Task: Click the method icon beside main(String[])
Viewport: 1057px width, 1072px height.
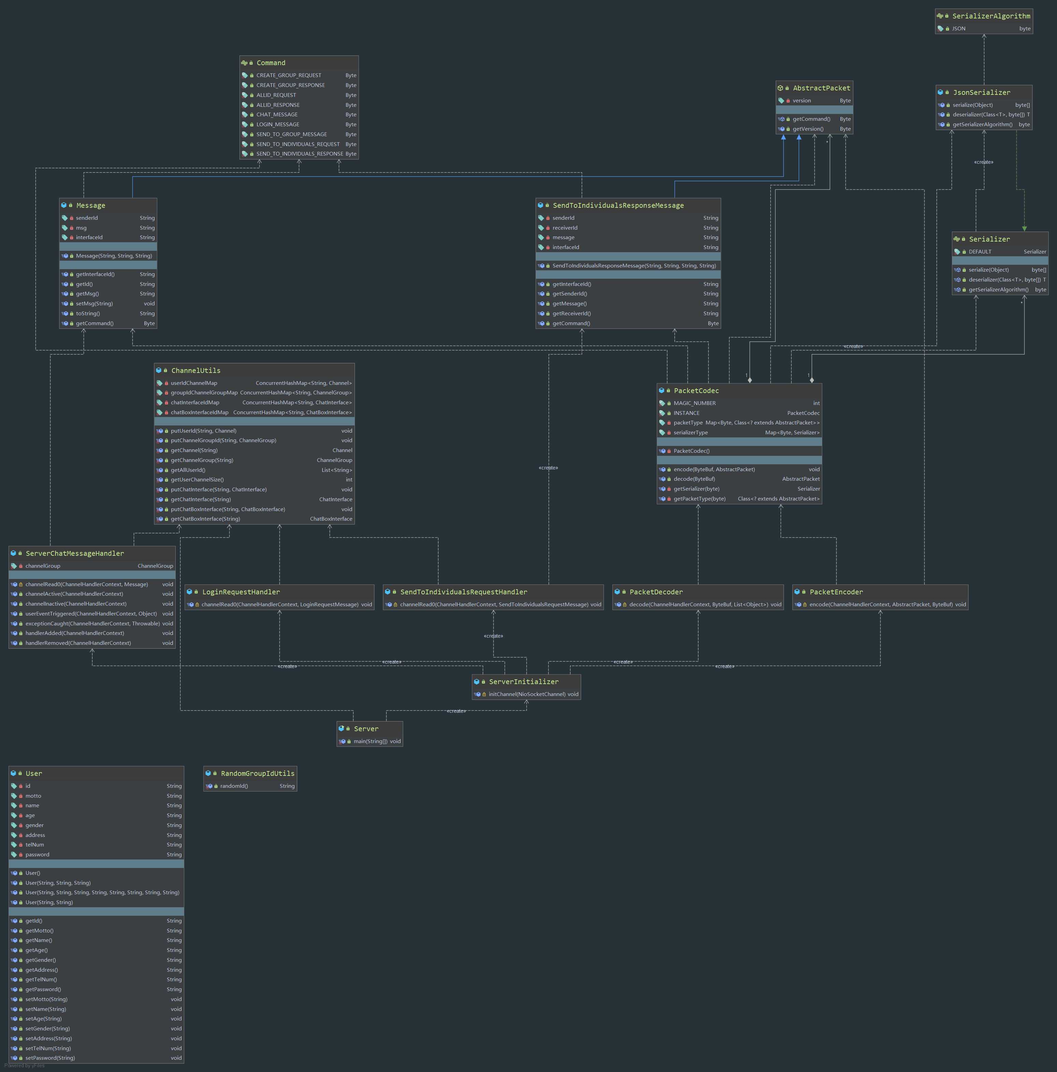Action: (x=342, y=741)
